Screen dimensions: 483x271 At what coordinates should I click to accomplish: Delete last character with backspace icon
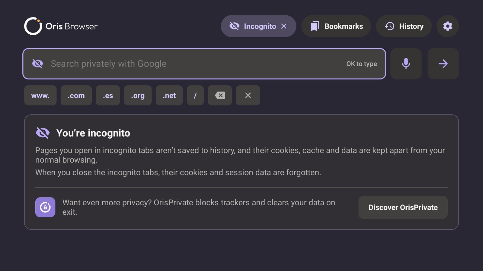tap(220, 95)
